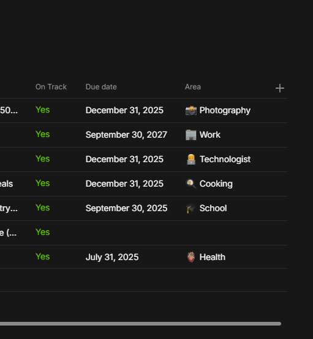Select the September 30, 2027 due date
Image resolution: width=313 pixels, height=339 pixels.
tap(126, 135)
